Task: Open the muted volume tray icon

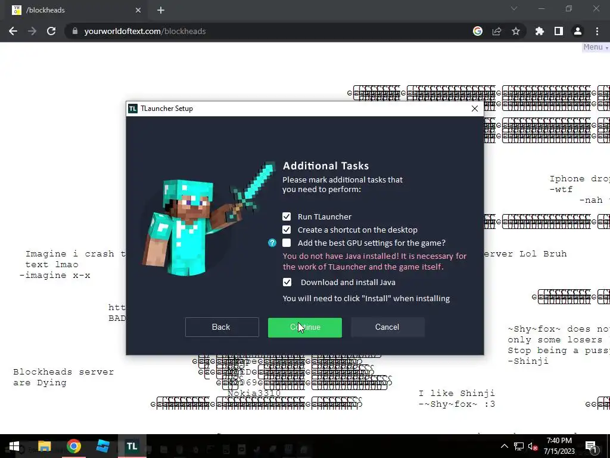Action: tap(533, 446)
